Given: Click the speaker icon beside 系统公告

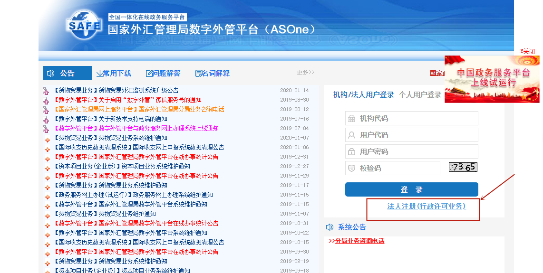Looking at the screenshot, I should [x=330, y=227].
